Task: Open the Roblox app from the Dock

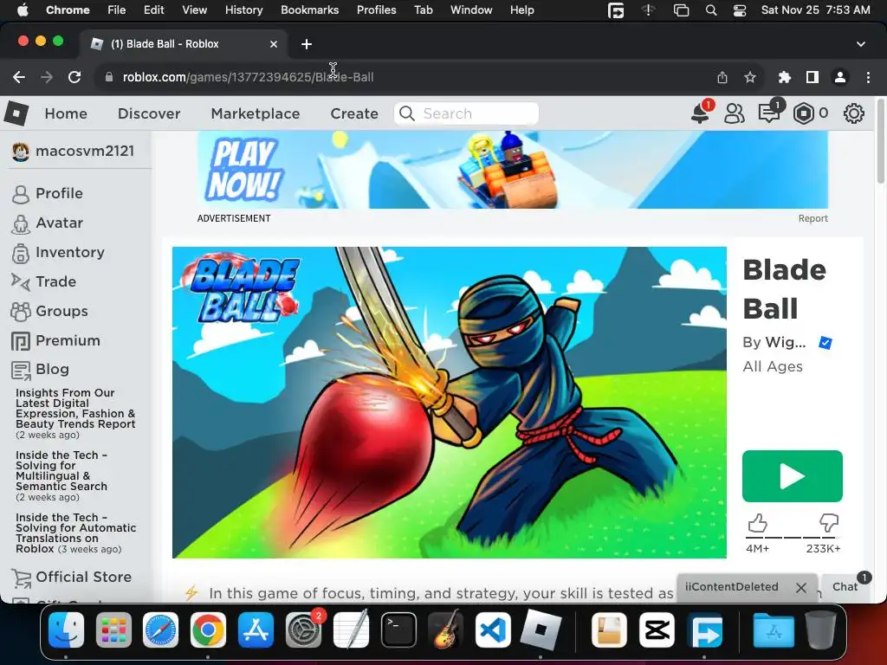Action: pyautogui.click(x=541, y=630)
